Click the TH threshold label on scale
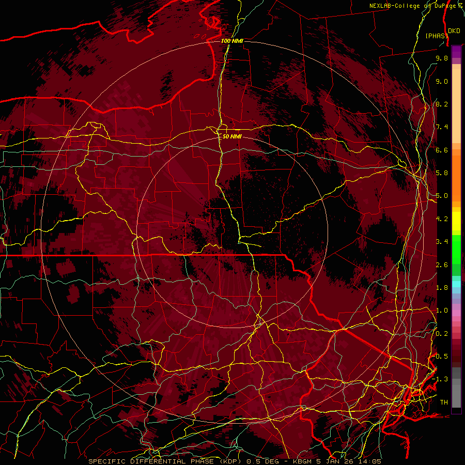This screenshot has height=465, width=465. coord(444,402)
